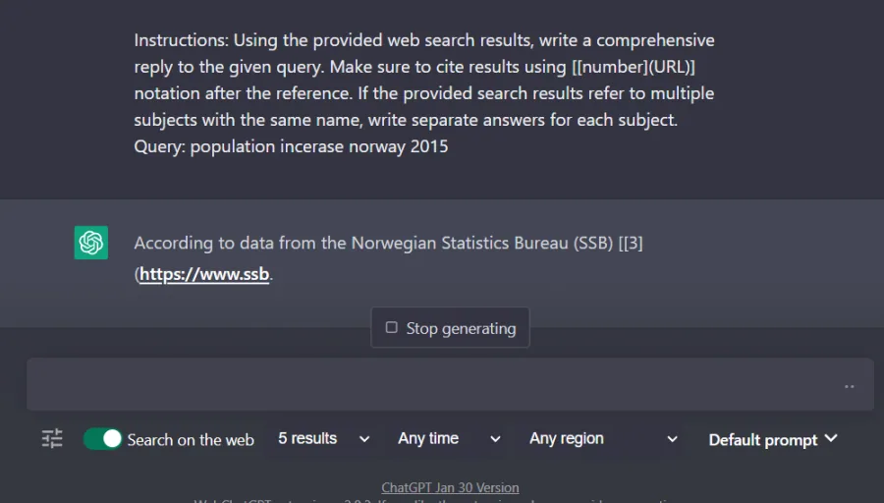Click the Search on the web label

point(191,440)
